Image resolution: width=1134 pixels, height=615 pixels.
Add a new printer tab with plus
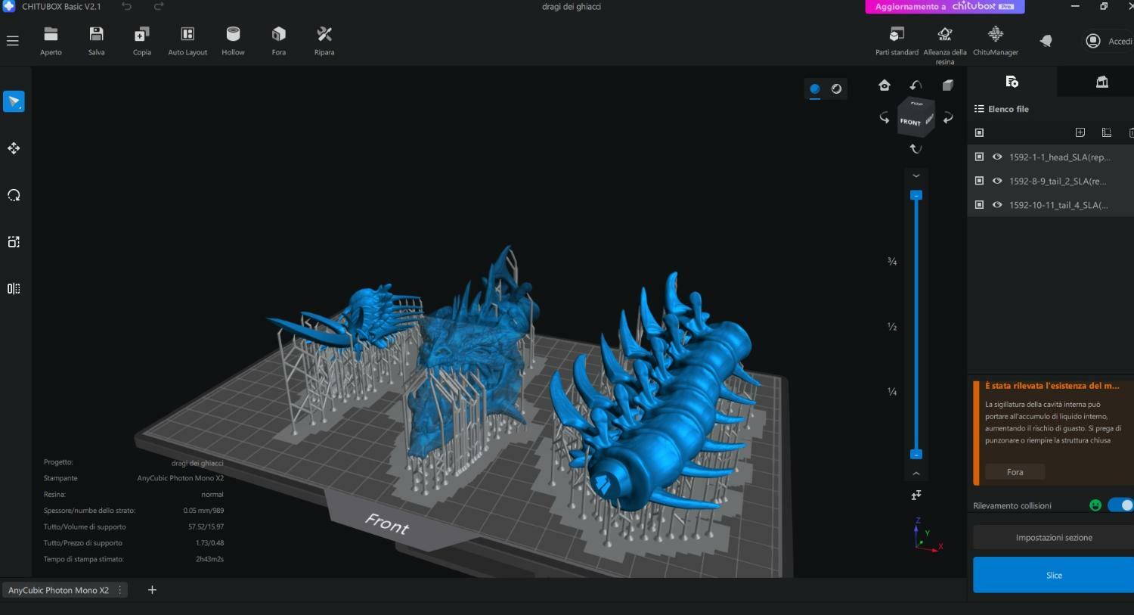coord(152,590)
